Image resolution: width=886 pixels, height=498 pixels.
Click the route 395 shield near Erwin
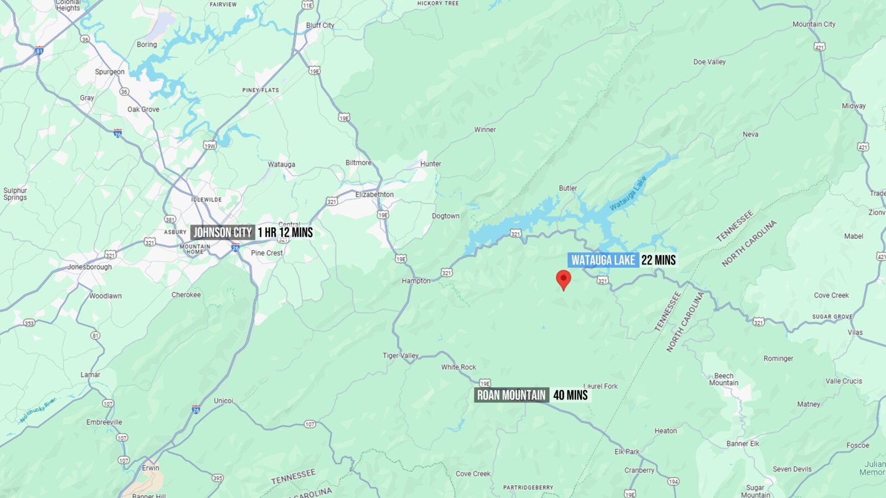click(x=218, y=478)
